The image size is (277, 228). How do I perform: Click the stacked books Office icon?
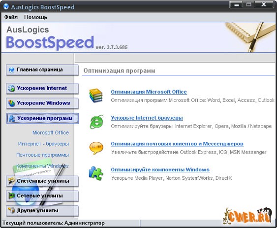pyautogui.click(x=96, y=96)
